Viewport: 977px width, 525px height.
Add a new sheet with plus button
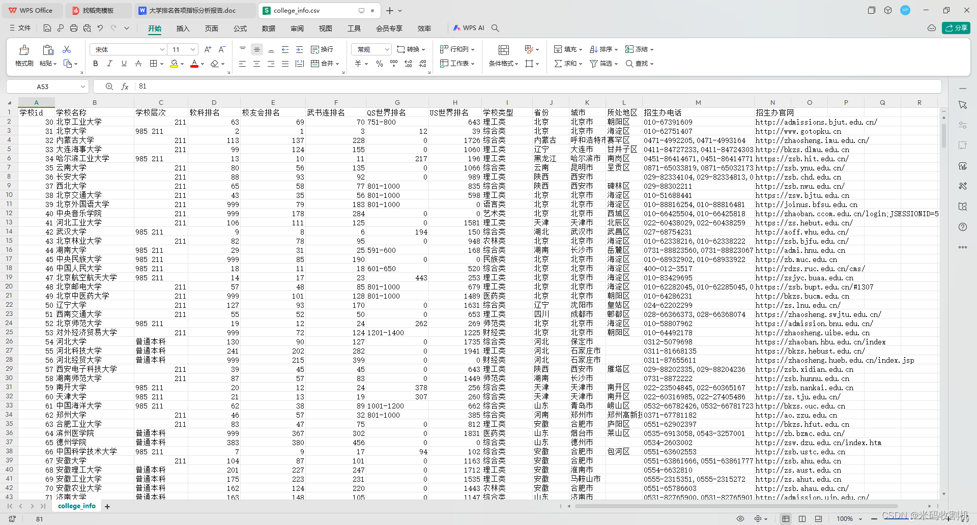pos(107,506)
